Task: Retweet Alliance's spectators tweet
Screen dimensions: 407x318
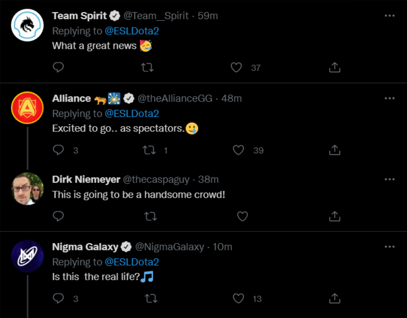Action: coord(147,150)
